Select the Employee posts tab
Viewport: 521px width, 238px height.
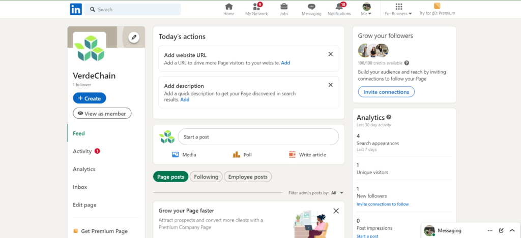click(x=248, y=177)
